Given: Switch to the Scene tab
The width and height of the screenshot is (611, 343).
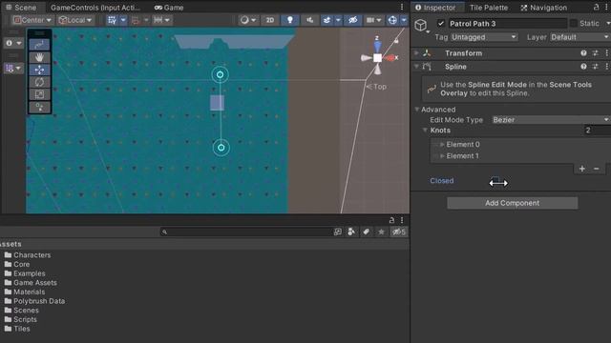Looking at the screenshot, I should 21,8.
